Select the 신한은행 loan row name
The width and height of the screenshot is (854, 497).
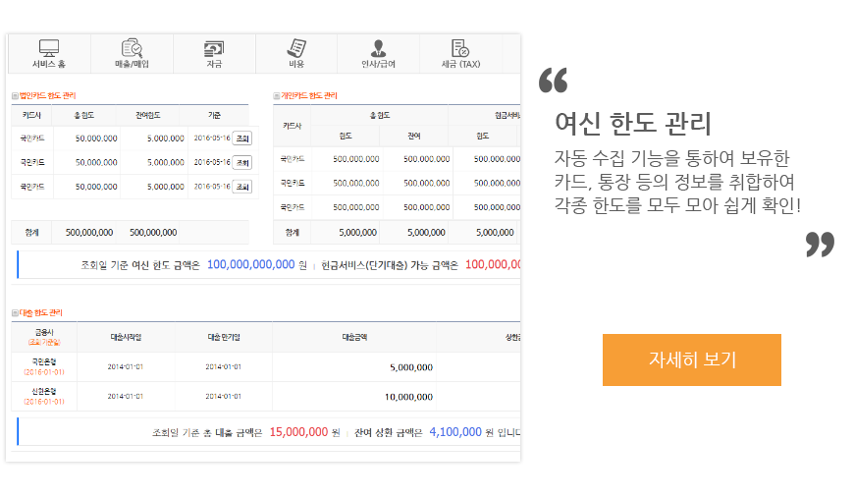[44, 391]
